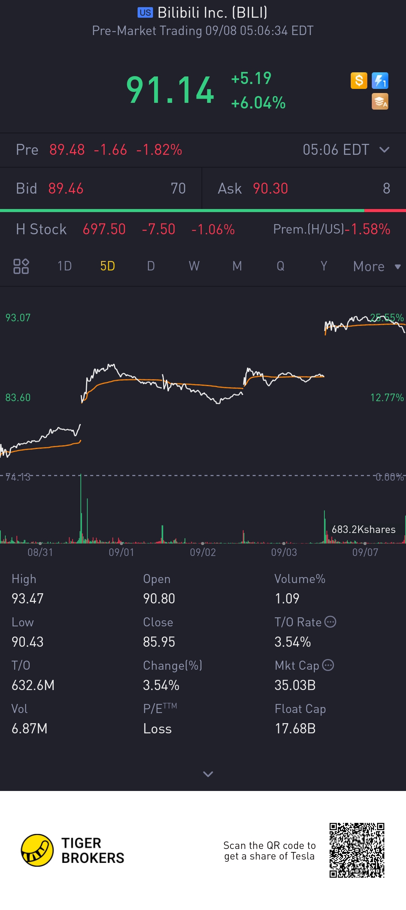
Task: Switch chart to Q quarterly tab
Action: click(280, 266)
